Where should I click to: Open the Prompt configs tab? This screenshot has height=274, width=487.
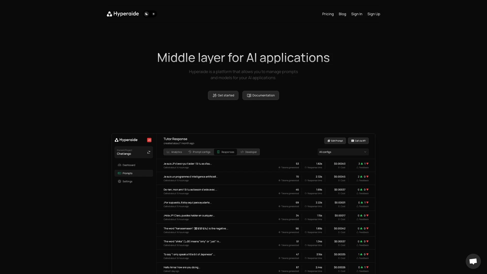199,152
